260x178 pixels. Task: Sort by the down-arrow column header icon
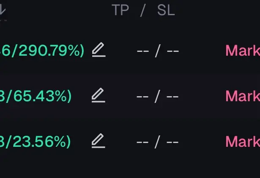tap(3, 10)
